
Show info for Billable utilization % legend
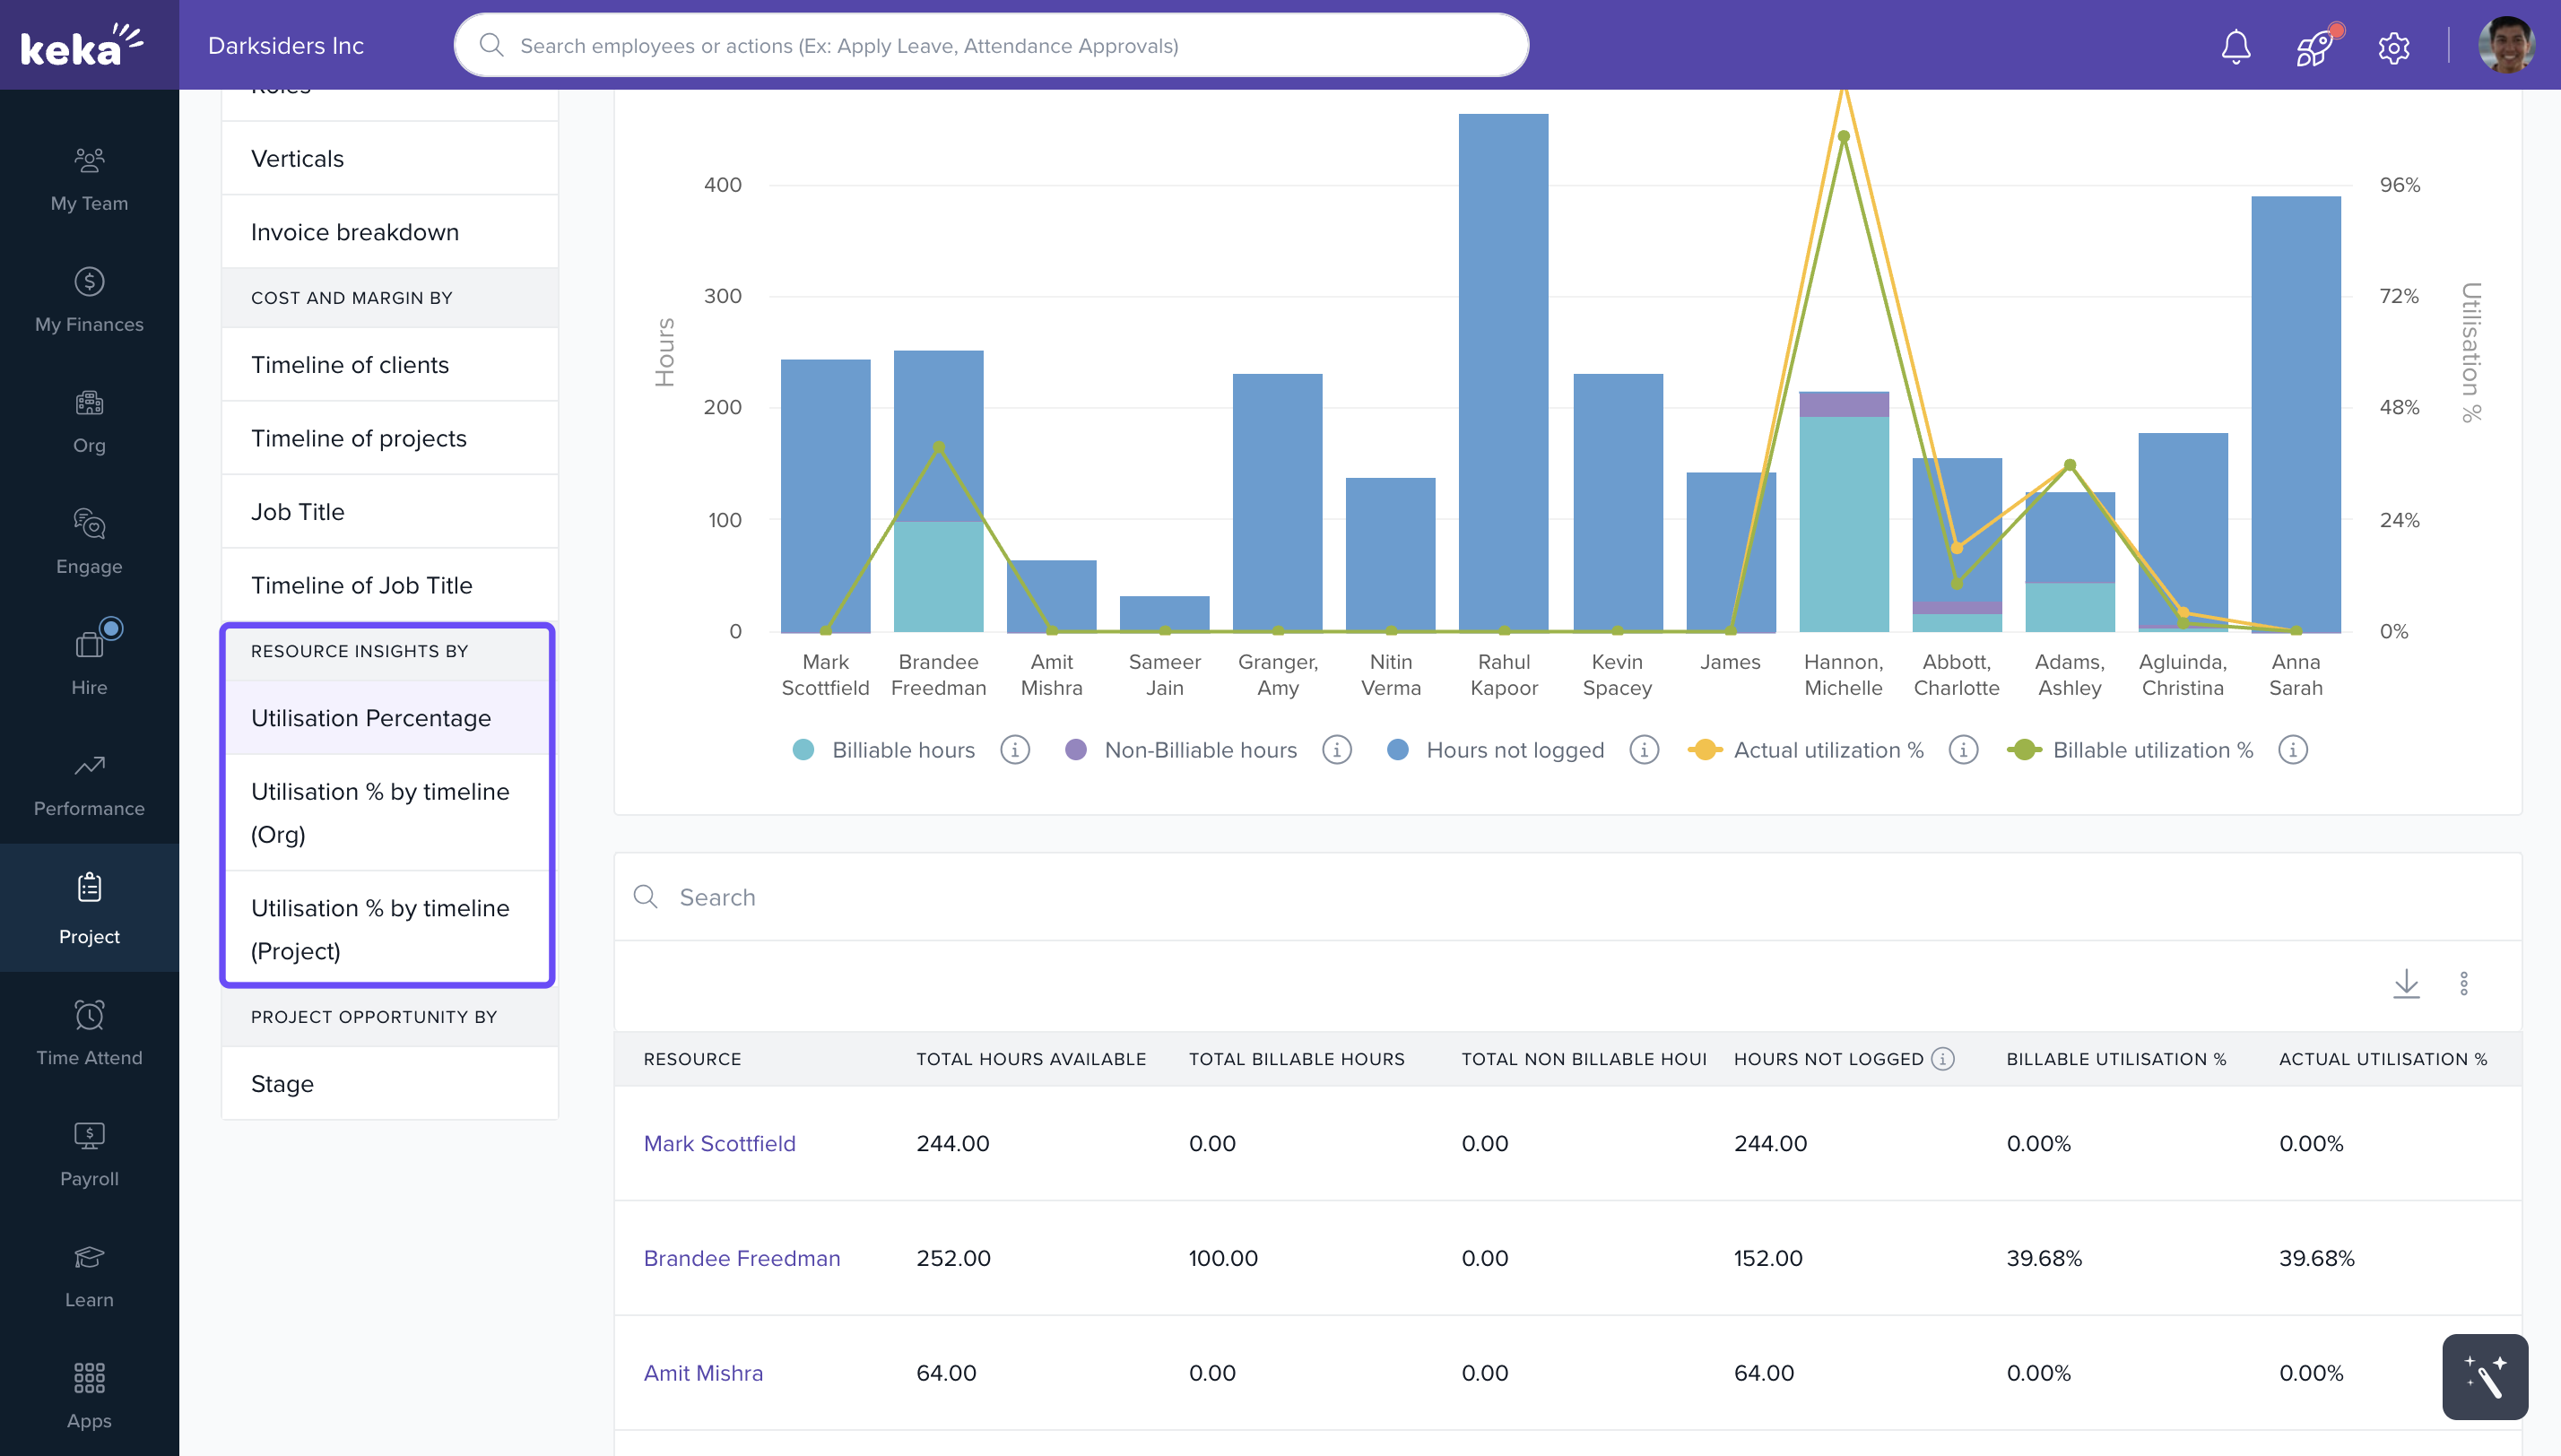2292,750
